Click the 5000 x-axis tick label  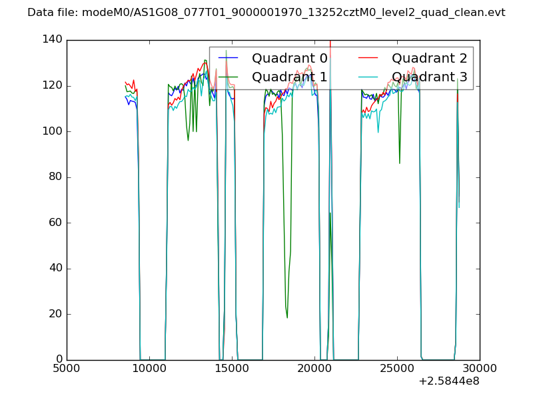pos(67,368)
